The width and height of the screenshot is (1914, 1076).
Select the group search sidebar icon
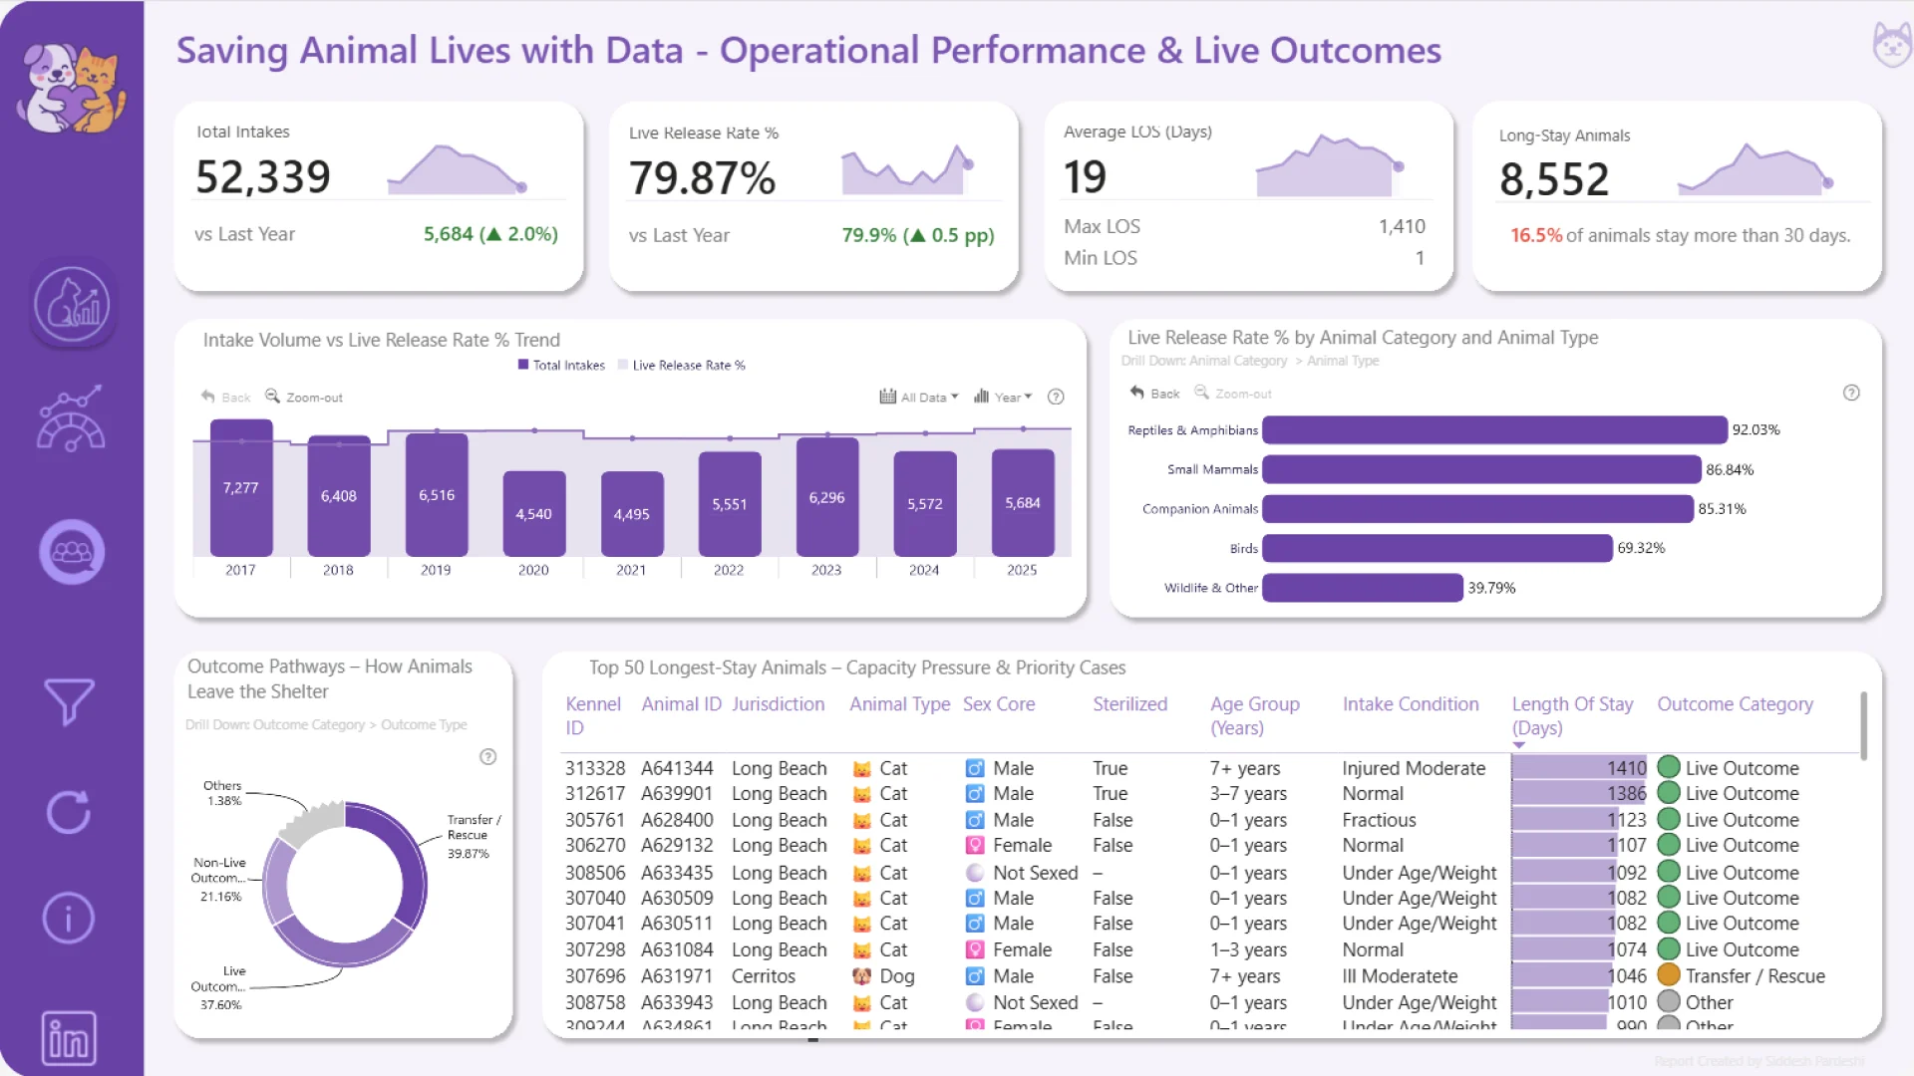point(72,552)
